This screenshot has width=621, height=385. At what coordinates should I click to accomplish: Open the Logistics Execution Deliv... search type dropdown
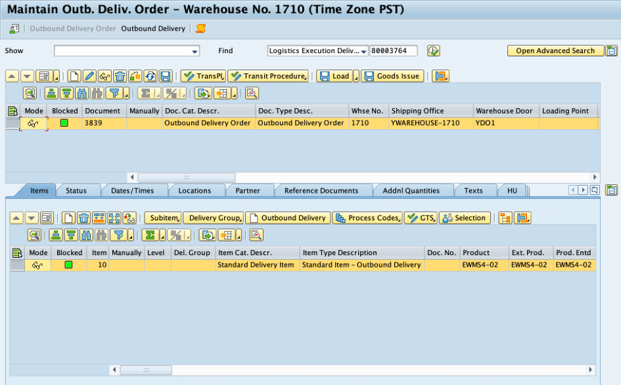coord(363,51)
